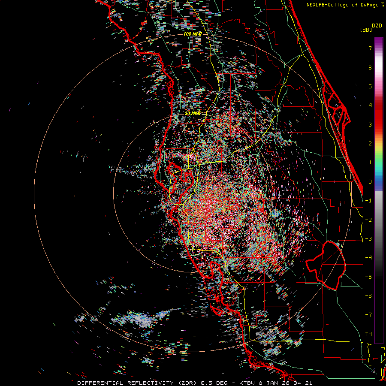Click the 6 value on color scale

tap(370, 67)
